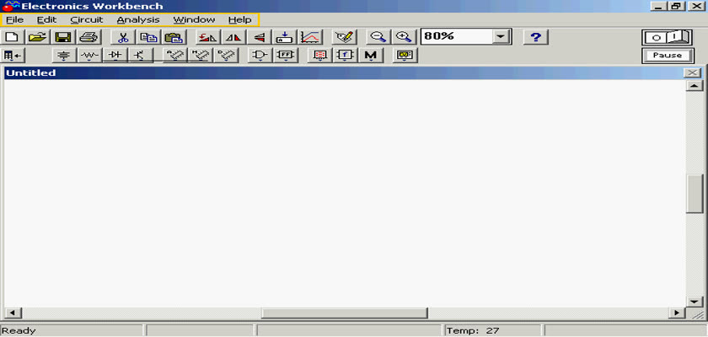Copy the selected components
Image resolution: width=708 pixels, height=337 pixels.
[147, 37]
